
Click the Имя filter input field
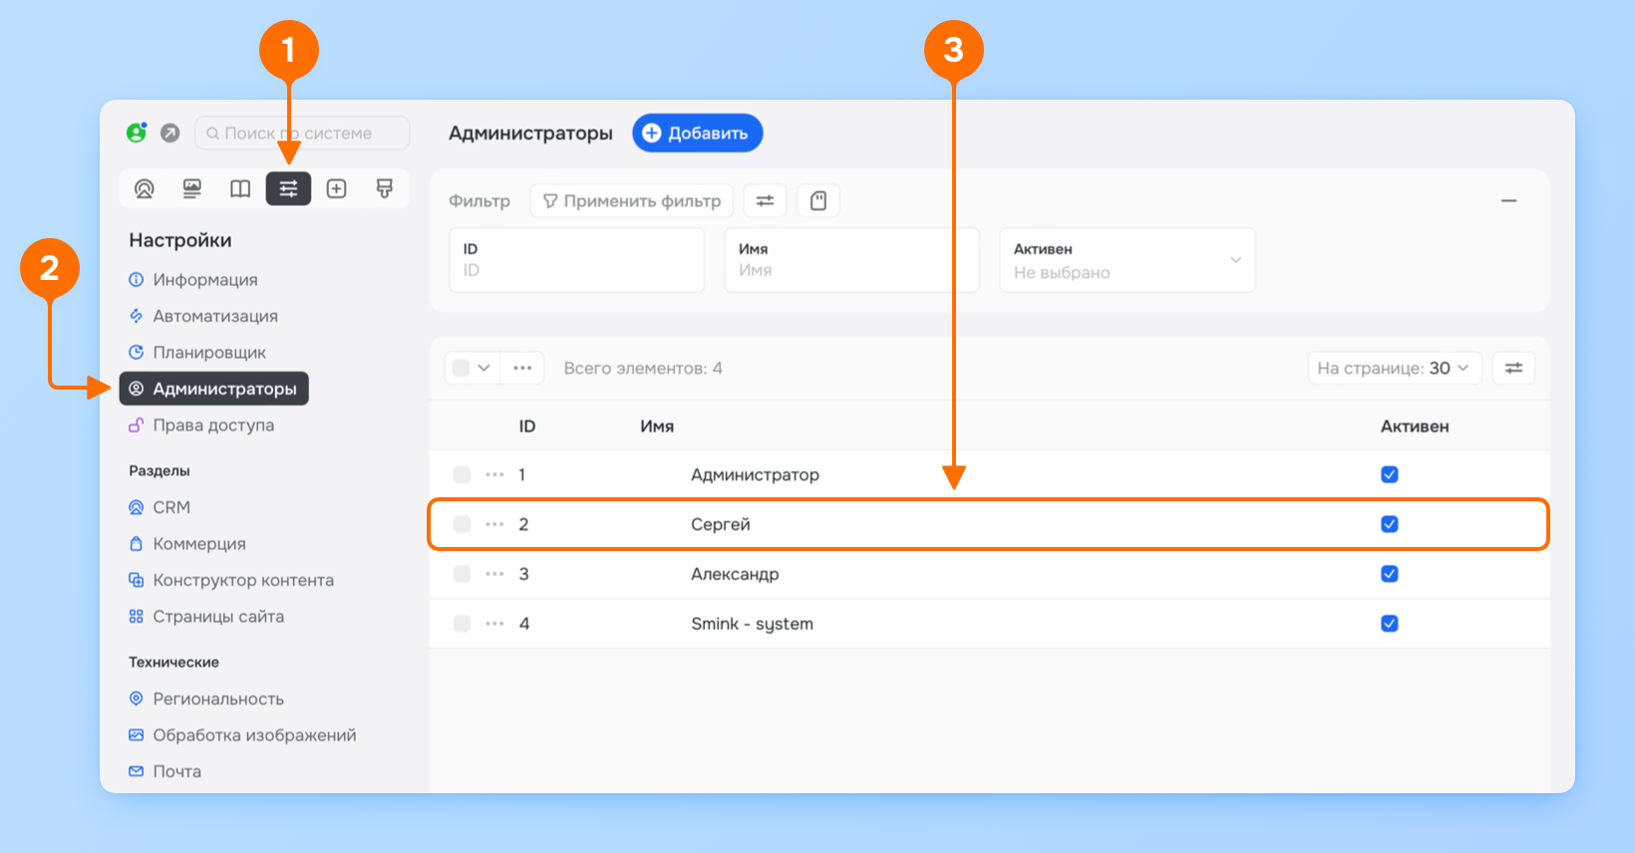pyautogui.click(x=852, y=260)
